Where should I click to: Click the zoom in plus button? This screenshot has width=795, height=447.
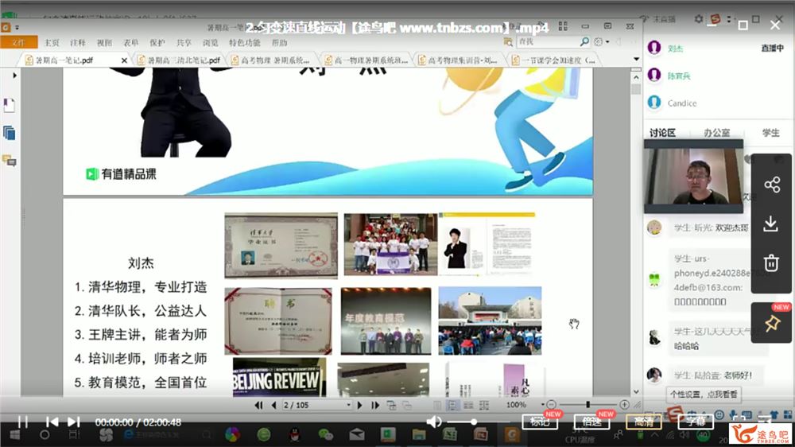625,404
